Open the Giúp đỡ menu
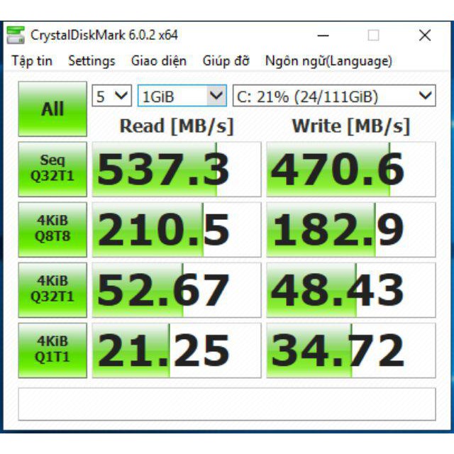 [x=226, y=61]
